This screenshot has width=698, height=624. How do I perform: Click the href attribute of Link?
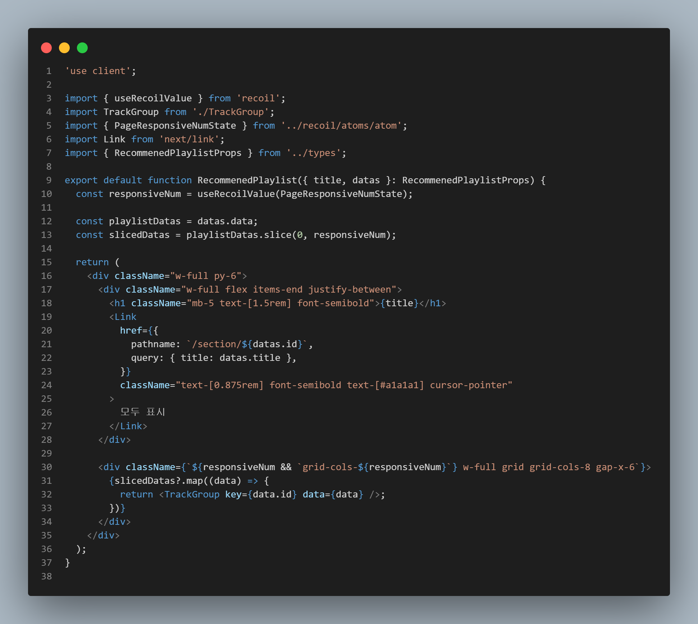pos(131,330)
